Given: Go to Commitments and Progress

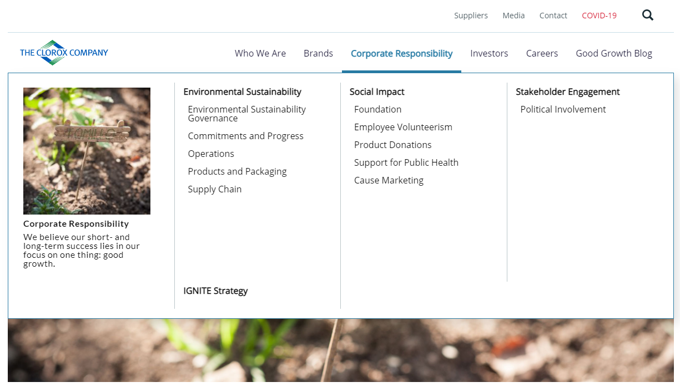Looking at the screenshot, I should (x=246, y=136).
